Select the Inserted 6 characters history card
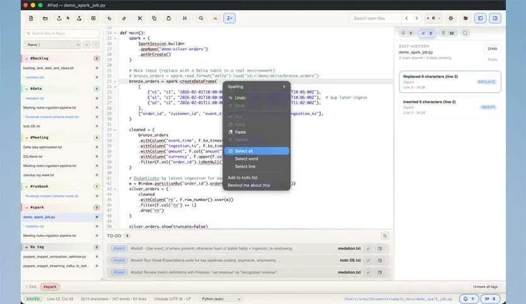 point(450,107)
